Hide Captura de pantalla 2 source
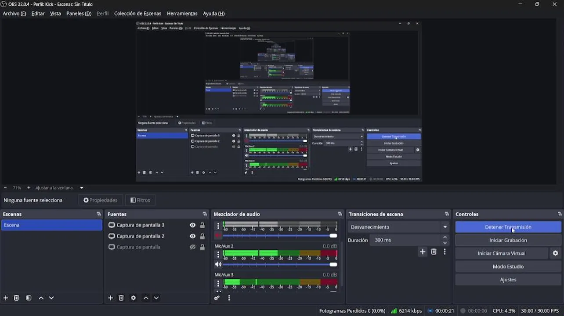Screen dimensions: 564x316 (x=192, y=236)
